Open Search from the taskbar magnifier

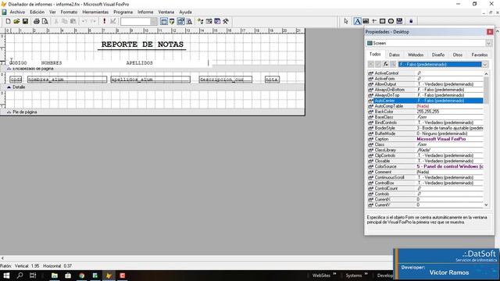(20, 276)
